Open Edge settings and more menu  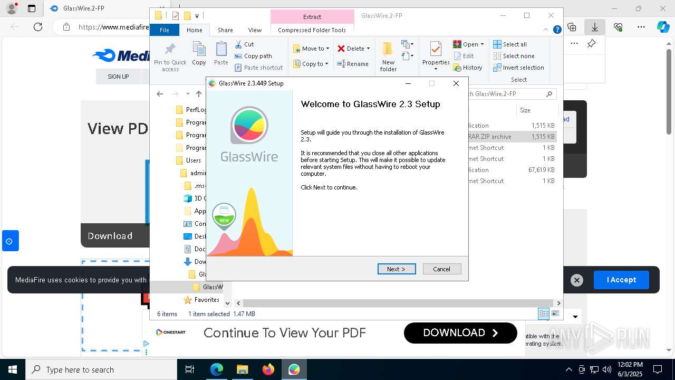[x=641, y=27]
